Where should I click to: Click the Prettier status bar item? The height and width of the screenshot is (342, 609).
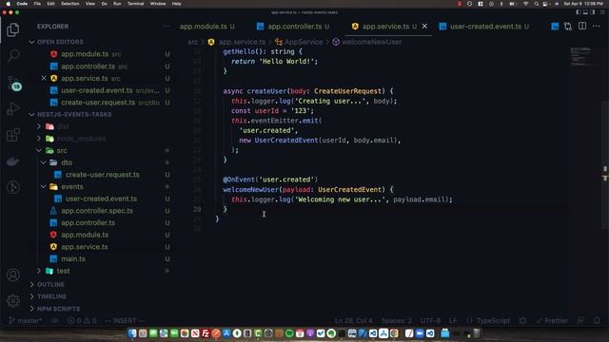click(x=552, y=321)
